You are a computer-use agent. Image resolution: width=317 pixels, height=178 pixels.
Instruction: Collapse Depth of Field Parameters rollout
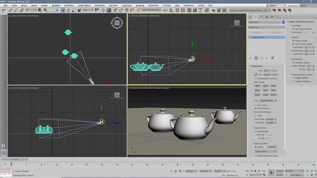point(301,22)
